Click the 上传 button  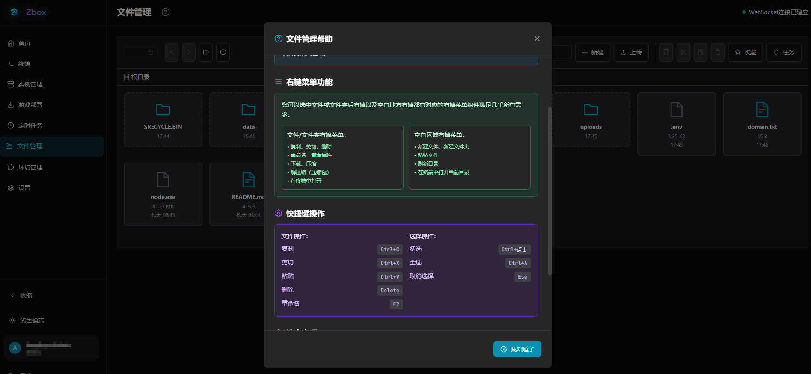click(x=631, y=52)
